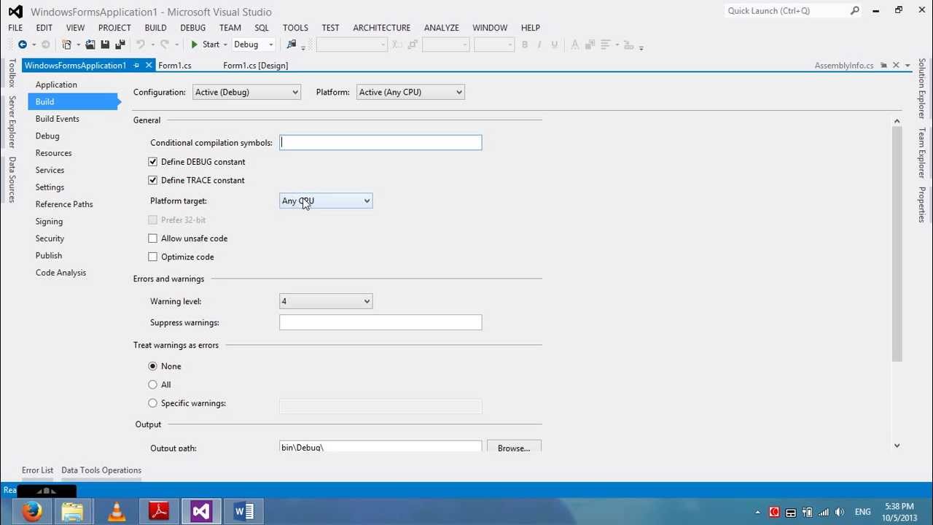Screen dimensions: 933x525
Task: Expand the New Project dropdown arrow
Action: (x=77, y=44)
